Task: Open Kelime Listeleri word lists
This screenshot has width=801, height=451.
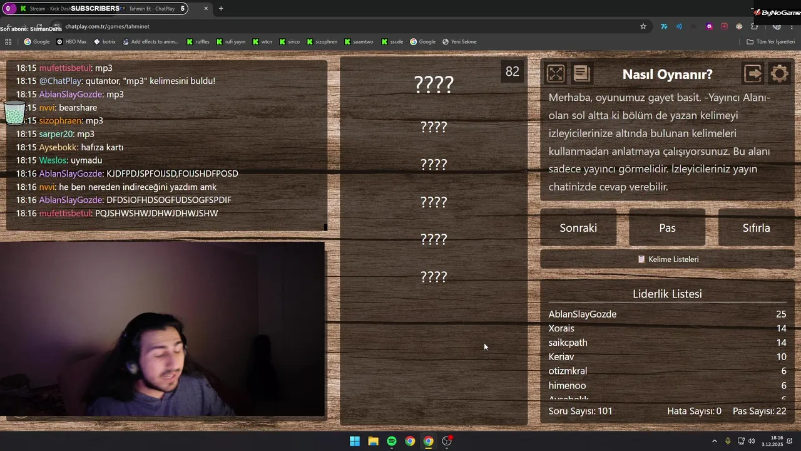Action: [667, 259]
